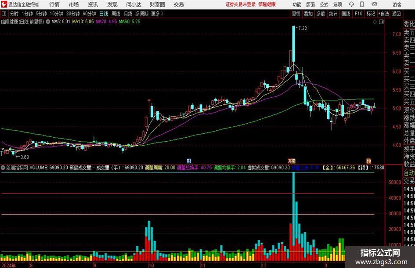The height and width of the screenshot is (268, 415).
Task: Open the 问小达 menu
Action: click(x=134, y=4)
